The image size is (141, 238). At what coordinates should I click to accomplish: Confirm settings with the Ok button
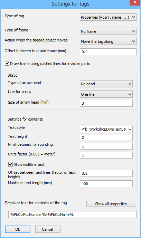(18, 229)
